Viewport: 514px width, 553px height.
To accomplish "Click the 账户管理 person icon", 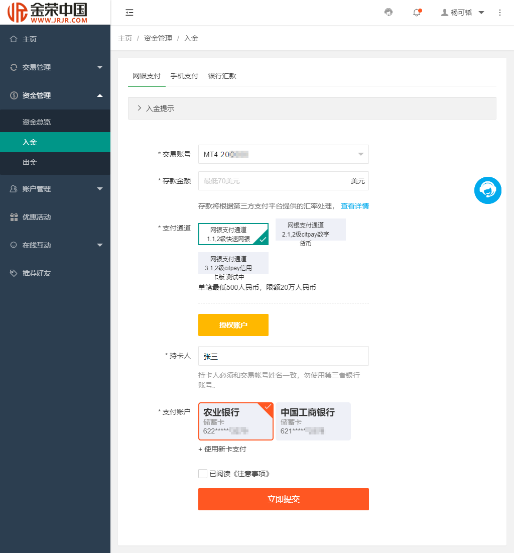I will point(14,189).
